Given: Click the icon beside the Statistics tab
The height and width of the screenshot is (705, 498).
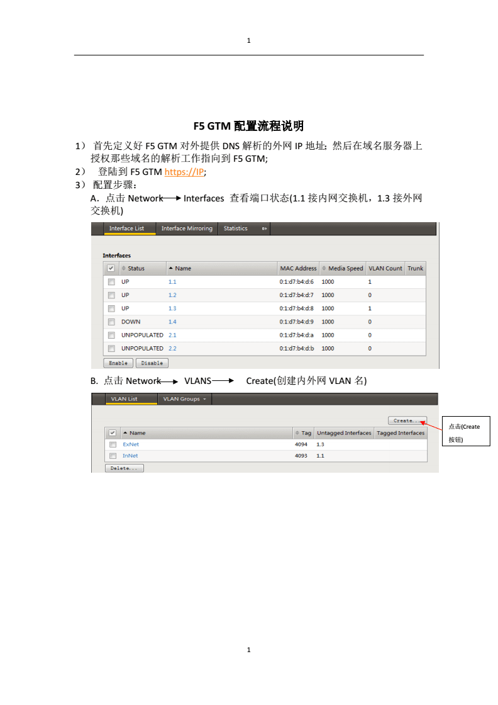Looking at the screenshot, I should 264,229.
